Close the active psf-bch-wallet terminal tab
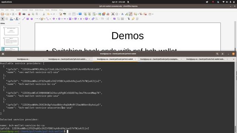This screenshot has height=133, width=237. [x=135, y=59]
